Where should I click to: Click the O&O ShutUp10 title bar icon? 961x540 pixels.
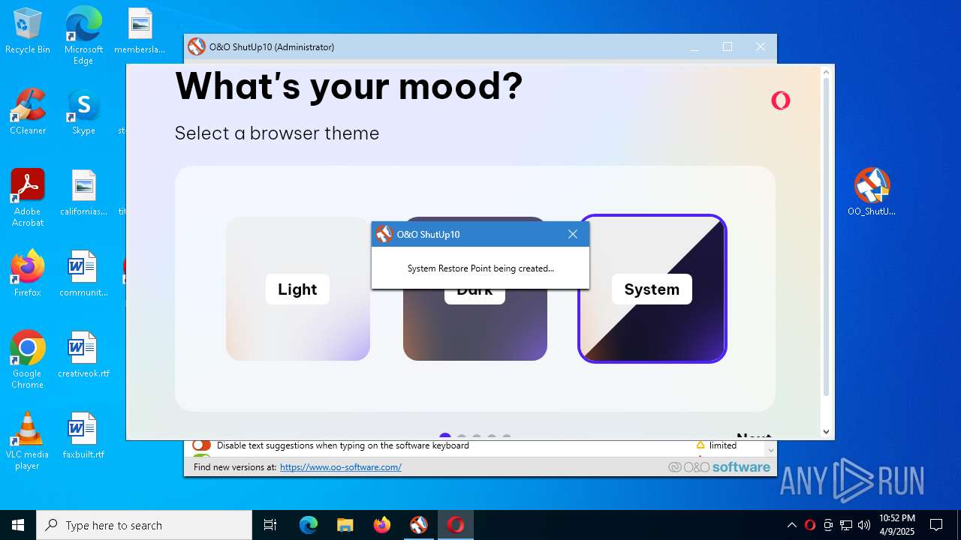click(x=197, y=46)
